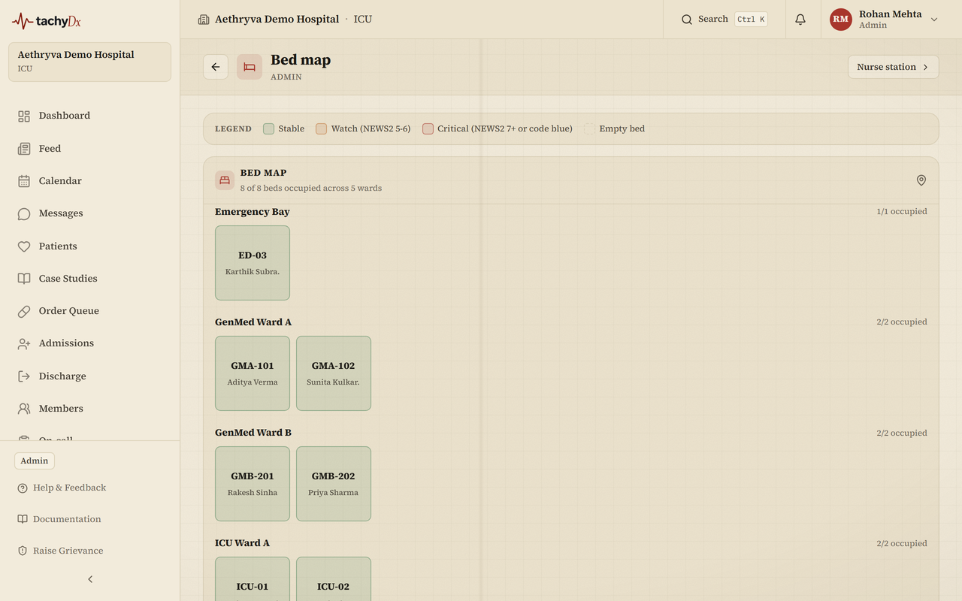Click the tachyDx logo

pos(47,21)
